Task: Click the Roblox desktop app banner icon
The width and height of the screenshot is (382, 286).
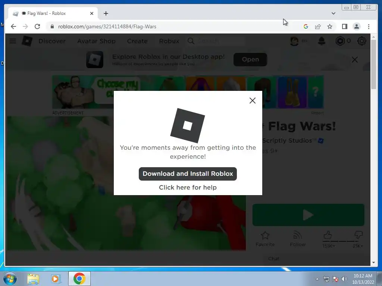Action: click(x=95, y=60)
